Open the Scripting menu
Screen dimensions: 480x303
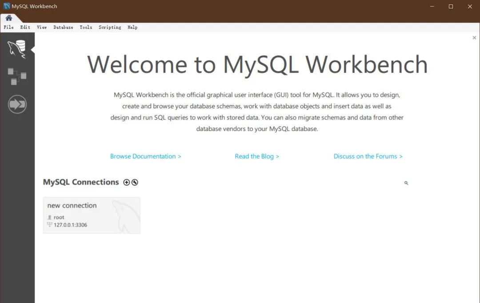click(110, 27)
